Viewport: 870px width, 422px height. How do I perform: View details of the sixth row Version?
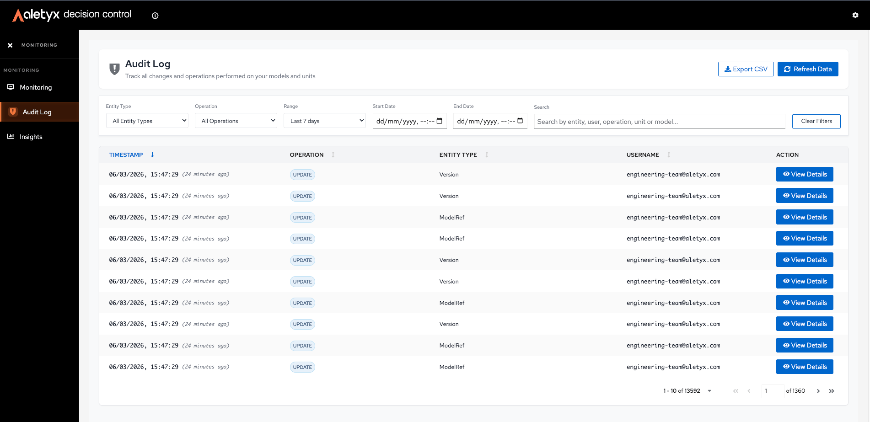(805, 281)
